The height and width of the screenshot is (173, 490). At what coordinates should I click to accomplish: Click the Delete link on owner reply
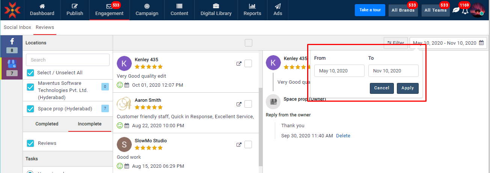343,136
